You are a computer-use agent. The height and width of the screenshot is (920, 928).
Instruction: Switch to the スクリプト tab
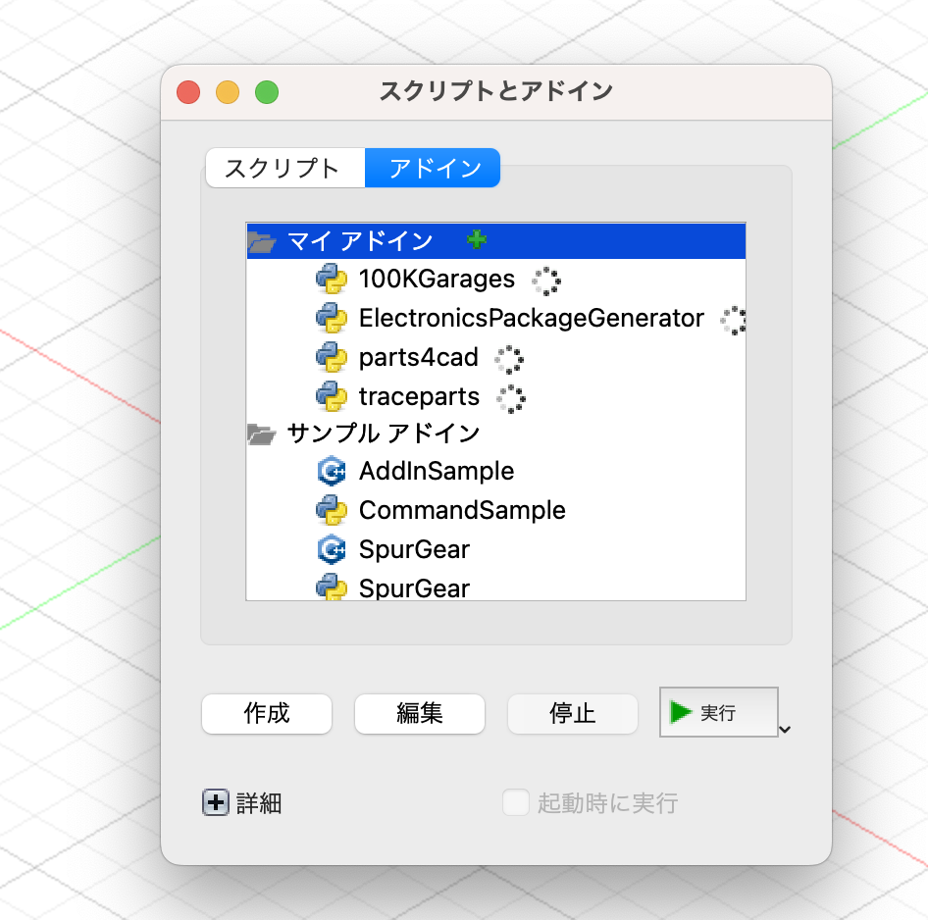[x=284, y=167]
